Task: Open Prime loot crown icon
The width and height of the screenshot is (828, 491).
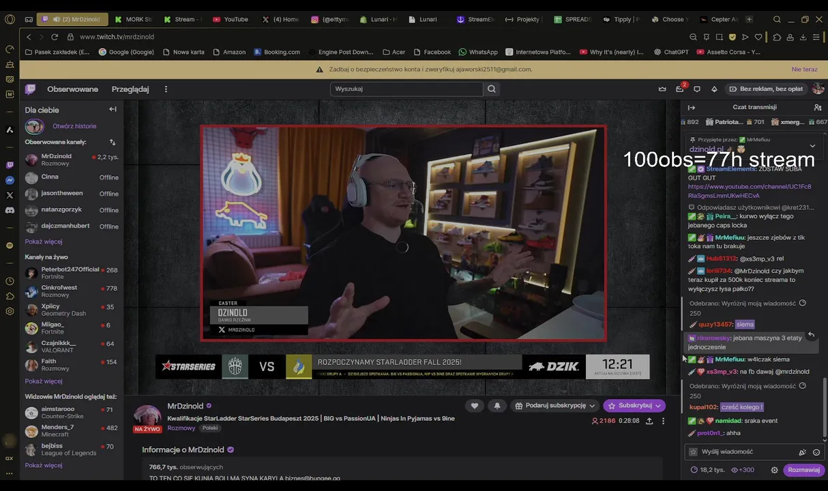Action: (662, 89)
